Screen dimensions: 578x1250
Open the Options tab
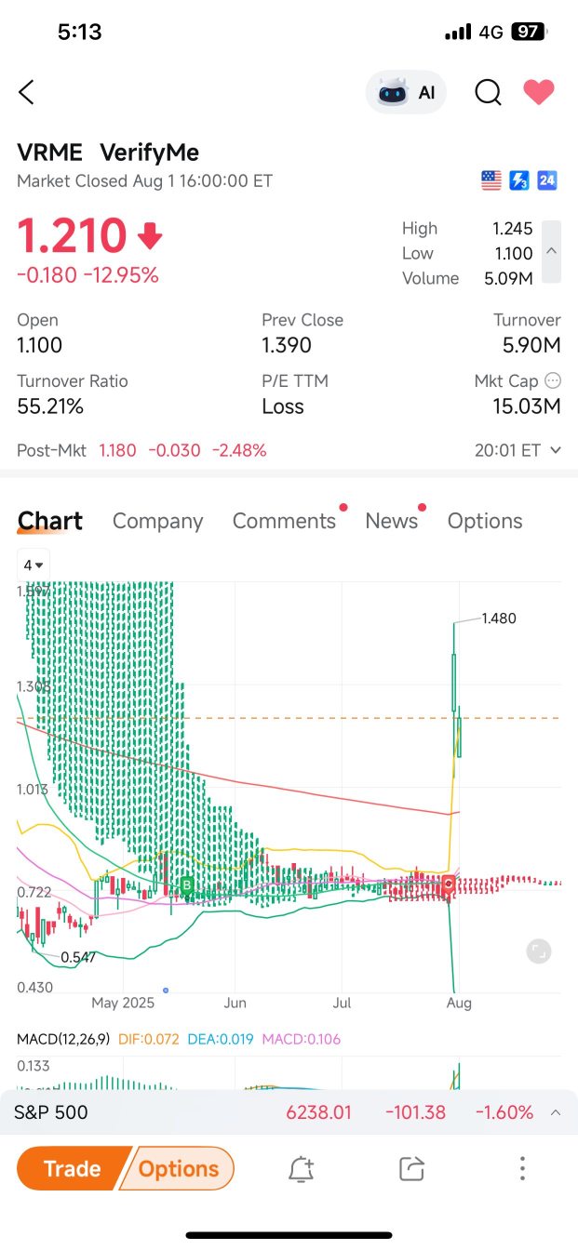(x=485, y=521)
